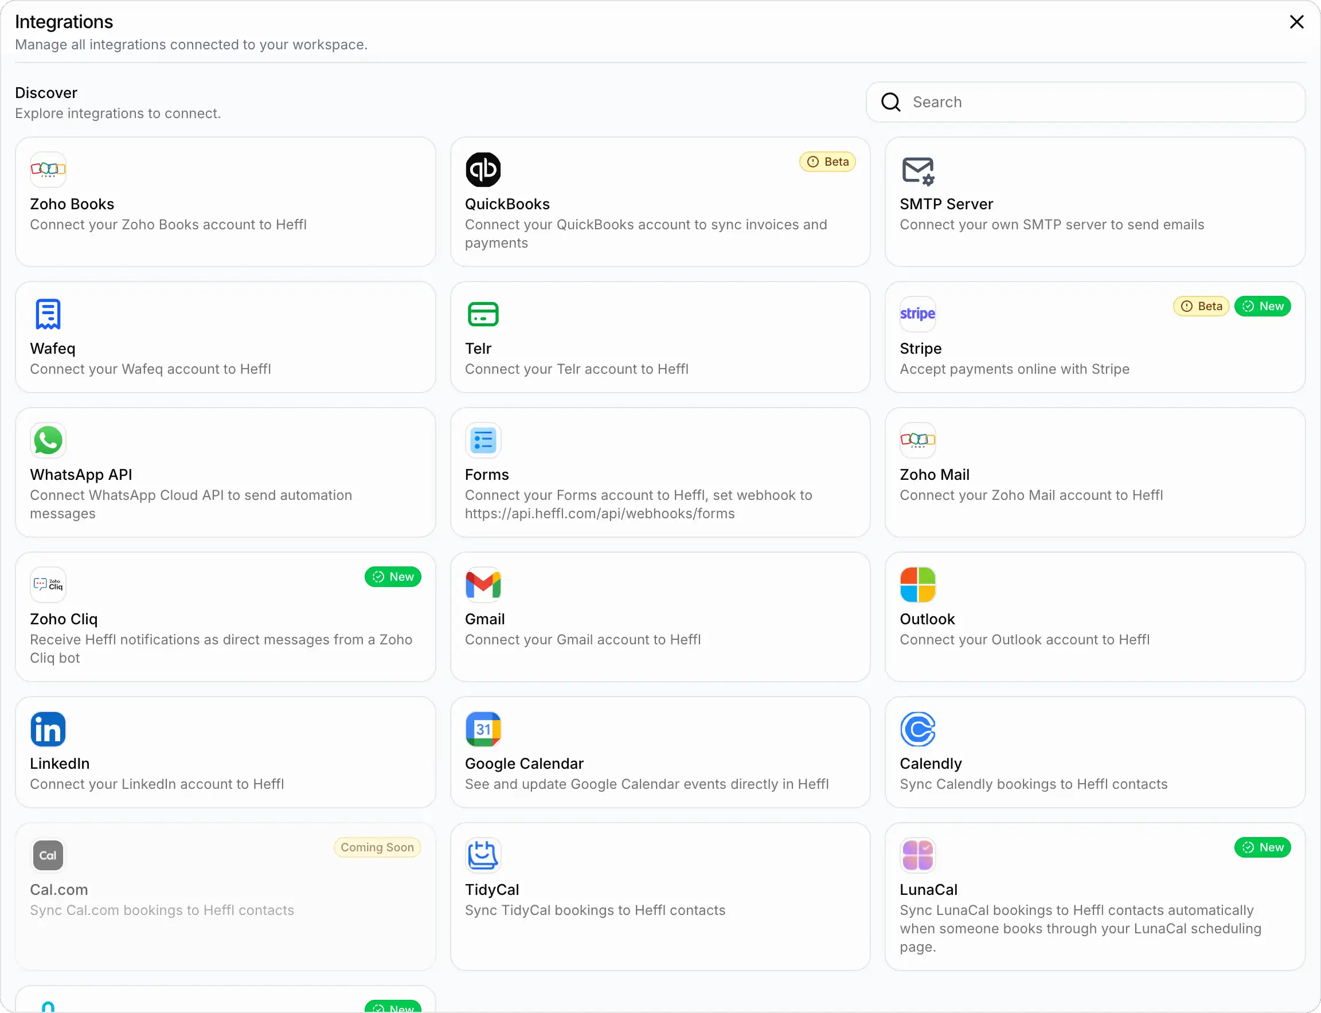1321x1013 pixels.
Task: Click 'Connect your LinkedIn account to Heffl'
Action: (x=157, y=784)
